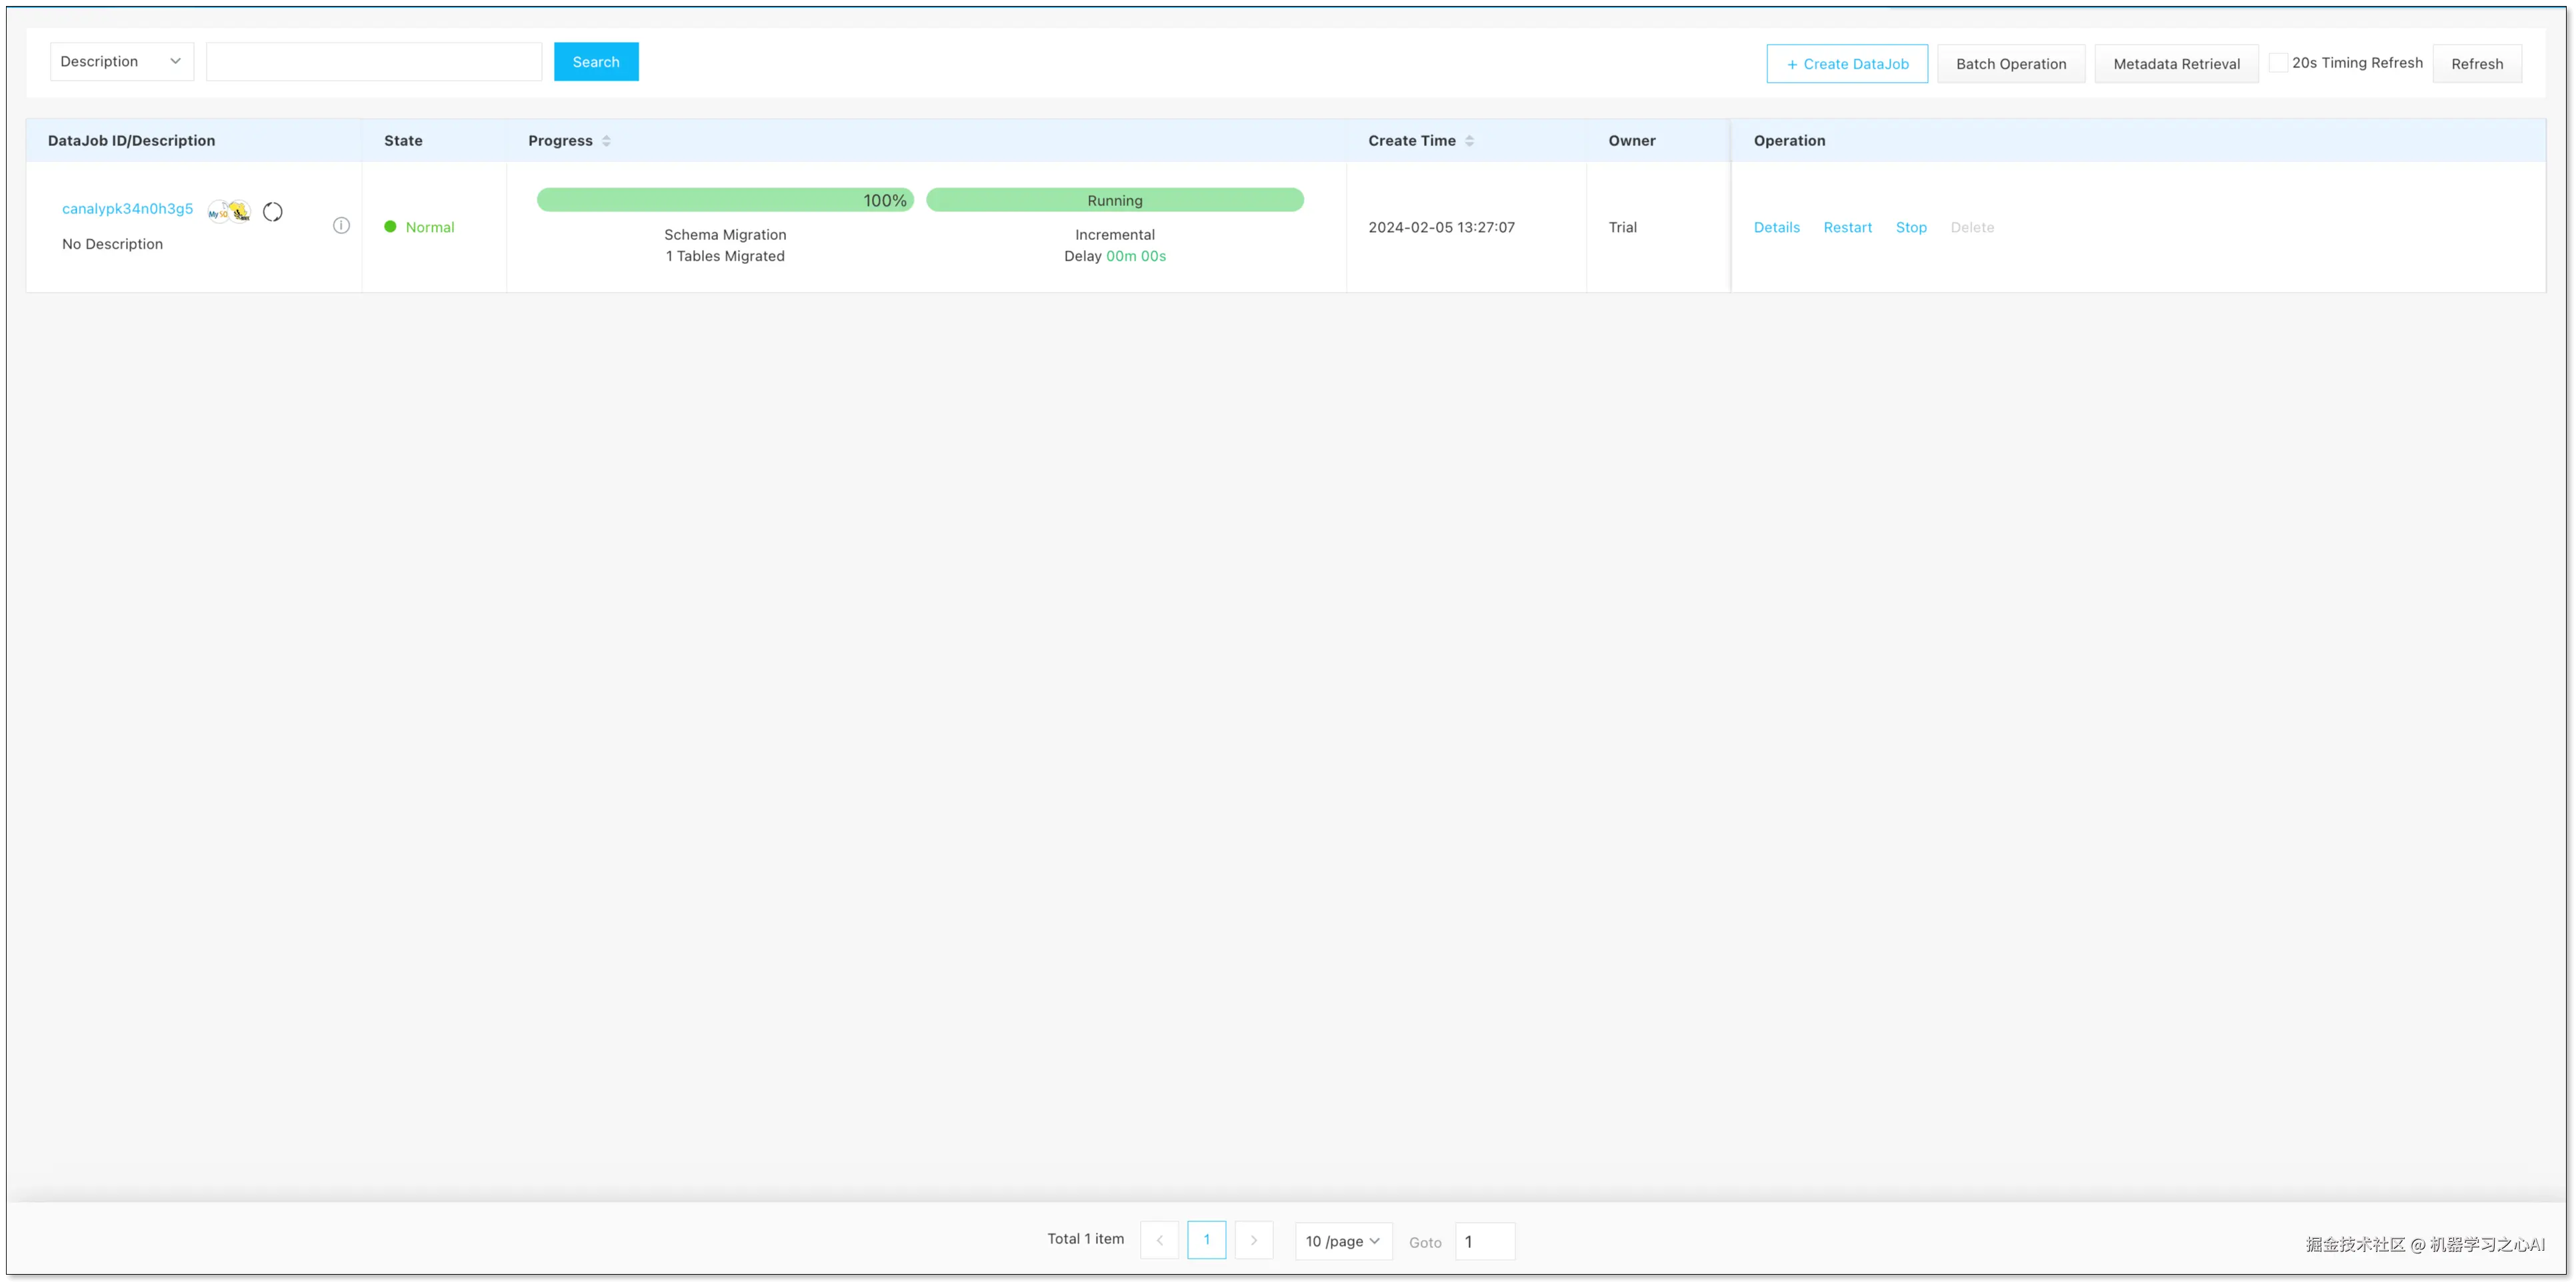Open the Description search filter dropdown
Viewport: 2576px width, 1284px height.
point(121,62)
